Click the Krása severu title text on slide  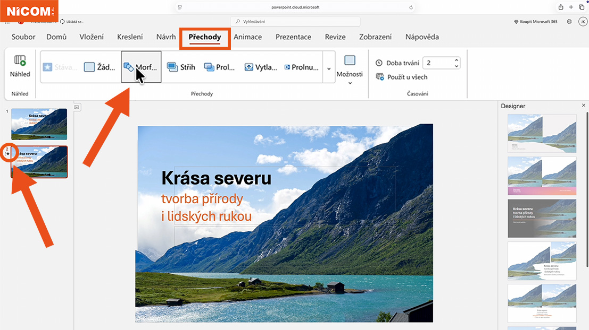point(217,178)
